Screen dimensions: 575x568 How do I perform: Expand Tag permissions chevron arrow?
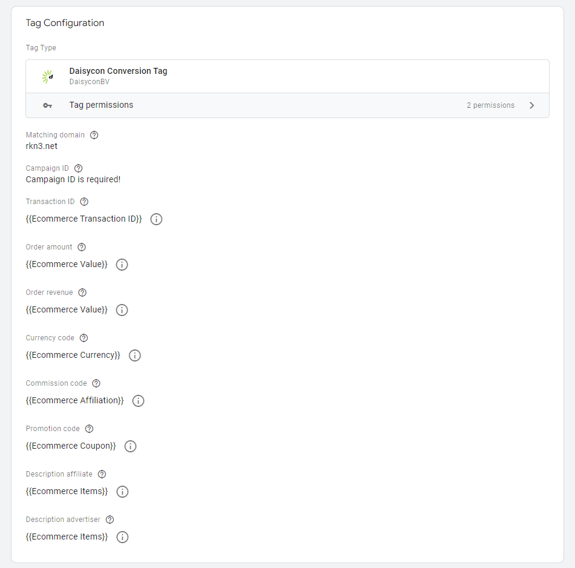pyautogui.click(x=532, y=106)
